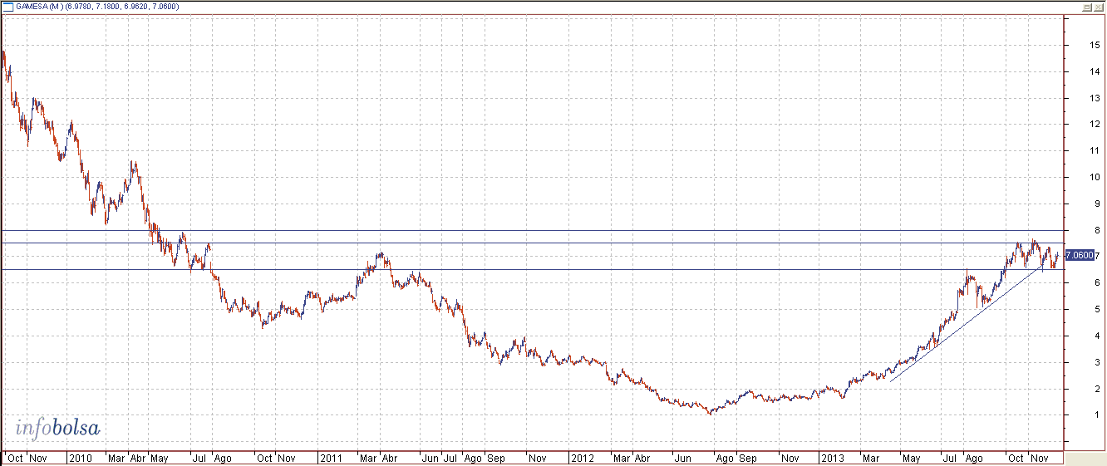Select the horizontal line at price level 6.5
The image size is (1107, 466).
click(x=532, y=269)
